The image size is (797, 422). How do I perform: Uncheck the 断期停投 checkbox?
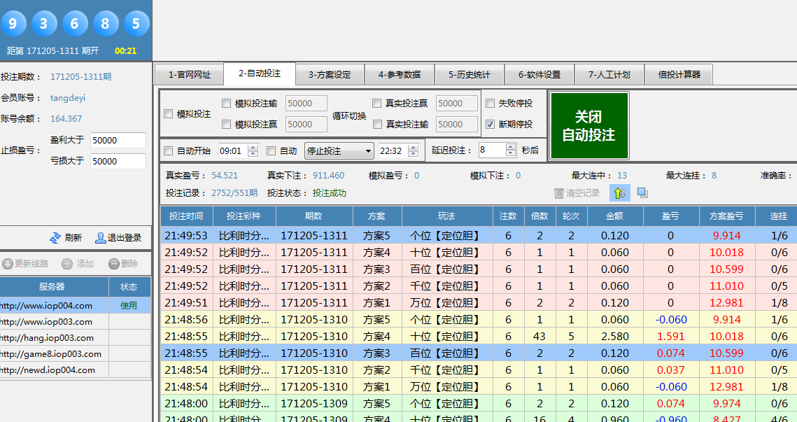491,125
